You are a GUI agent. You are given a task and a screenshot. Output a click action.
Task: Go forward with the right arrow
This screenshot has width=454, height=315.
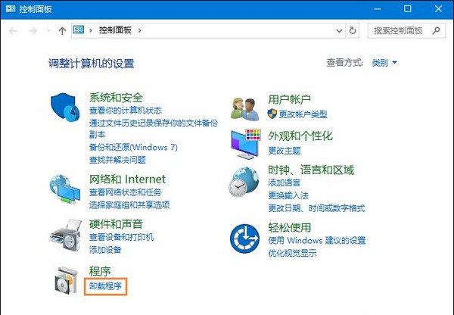[33, 30]
